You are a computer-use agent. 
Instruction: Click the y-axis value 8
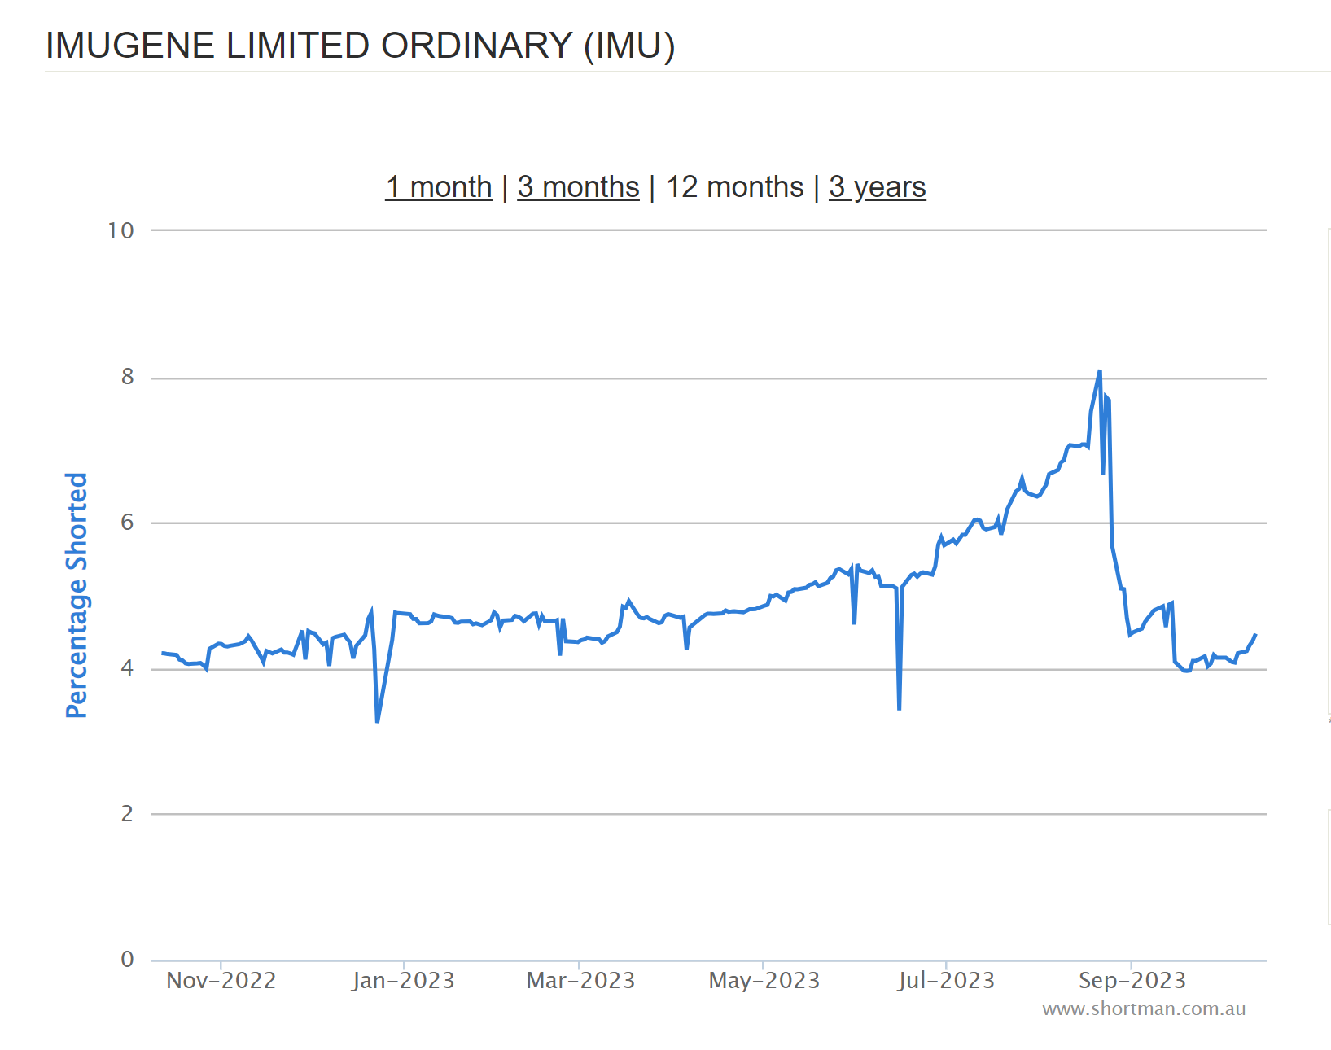coord(127,377)
